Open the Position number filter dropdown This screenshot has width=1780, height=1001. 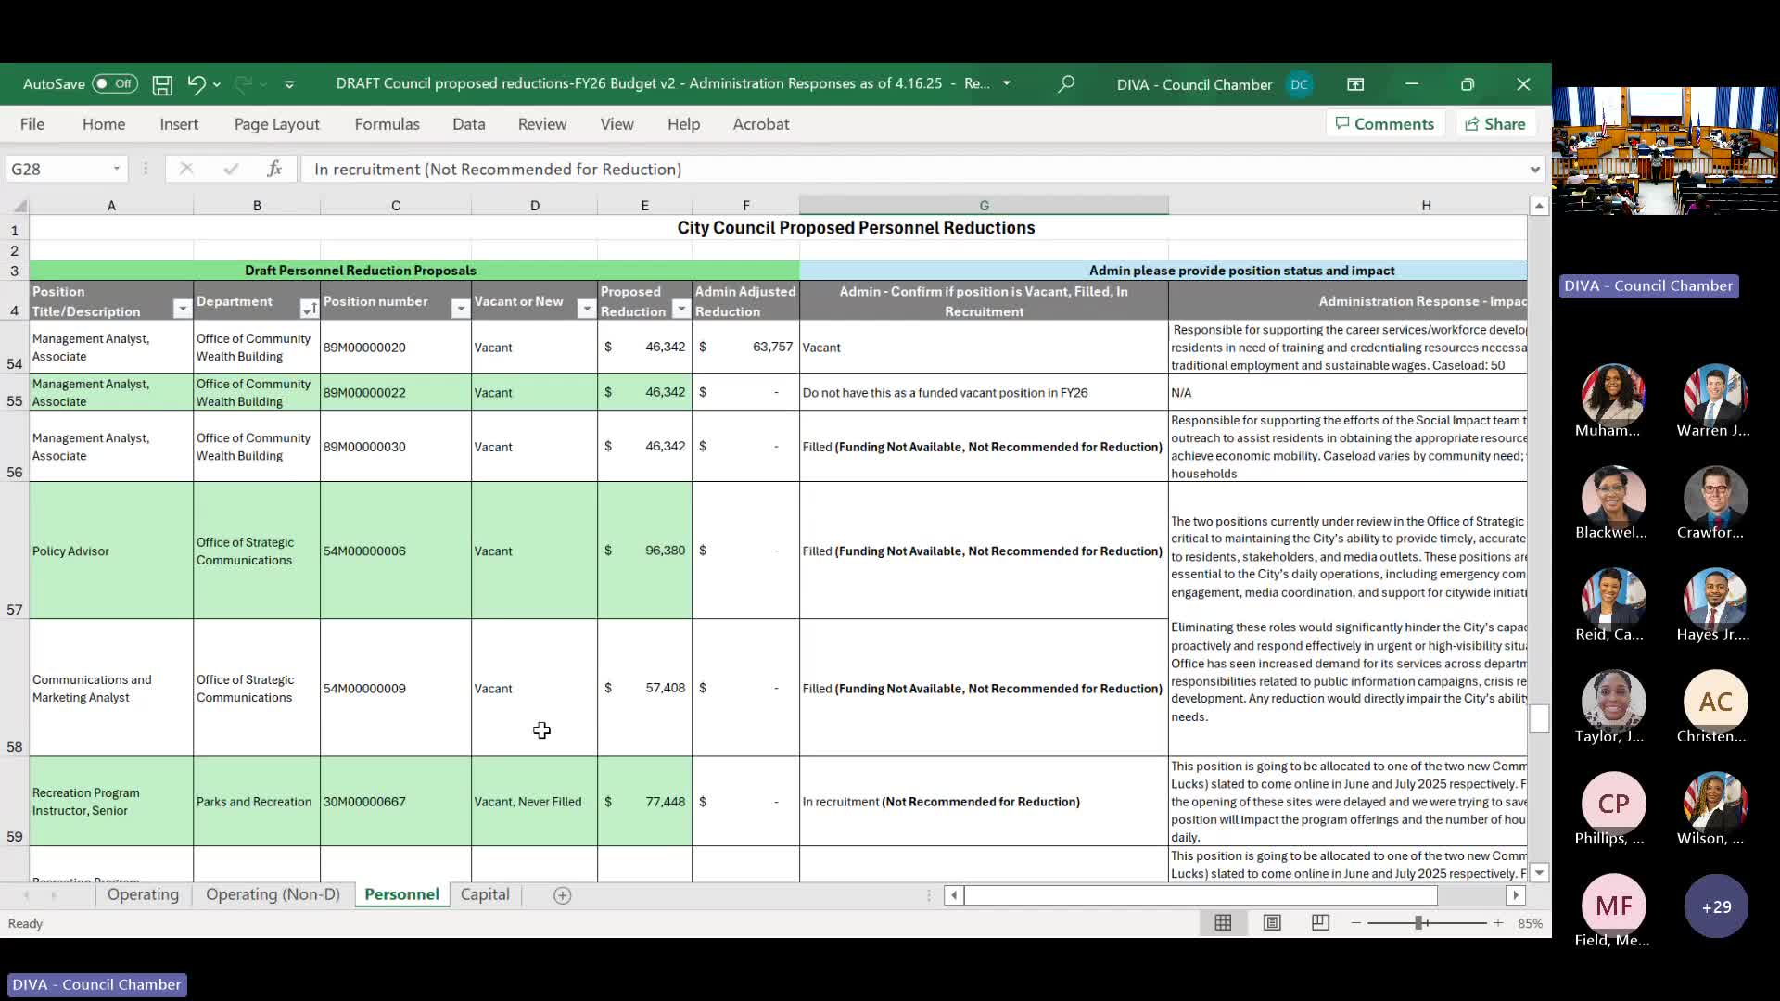(x=460, y=310)
